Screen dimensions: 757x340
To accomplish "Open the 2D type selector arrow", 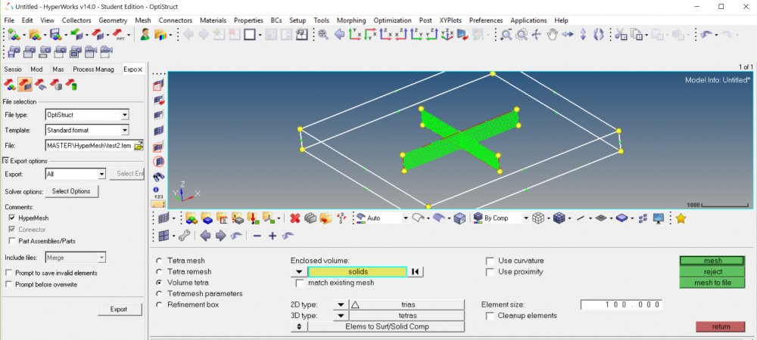I will (x=341, y=304).
